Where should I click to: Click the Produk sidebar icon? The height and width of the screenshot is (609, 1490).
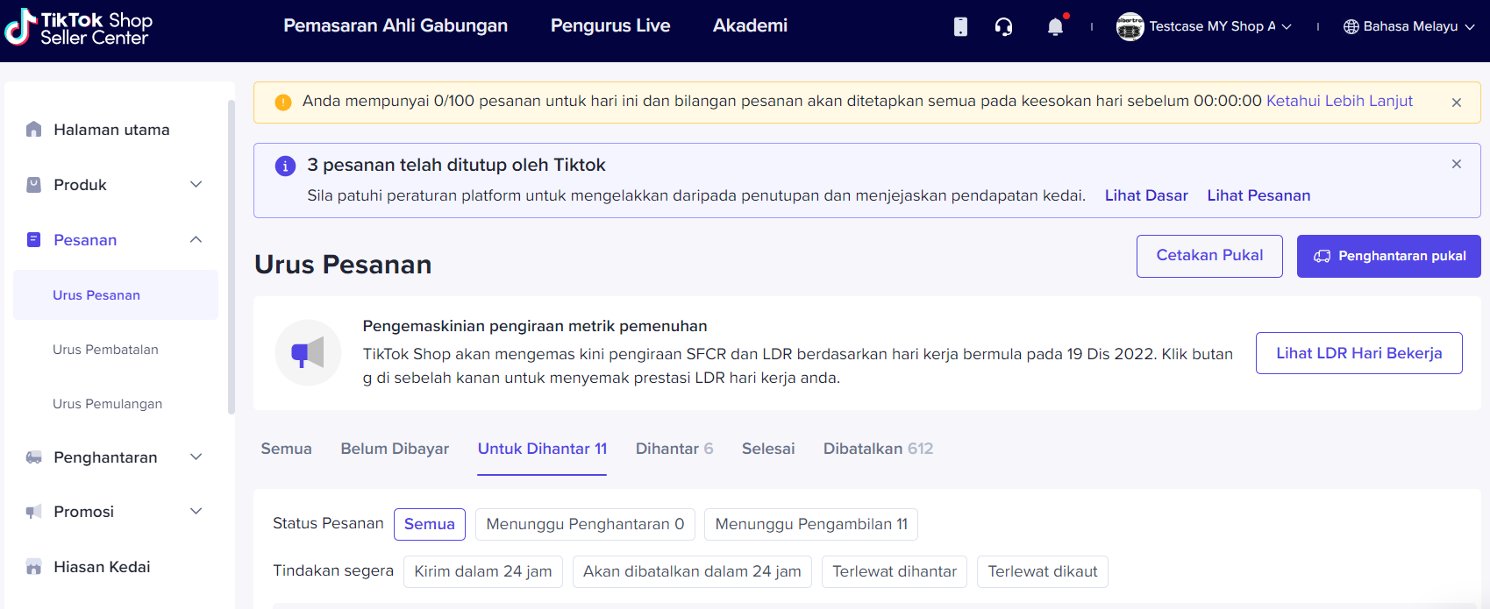(x=34, y=185)
